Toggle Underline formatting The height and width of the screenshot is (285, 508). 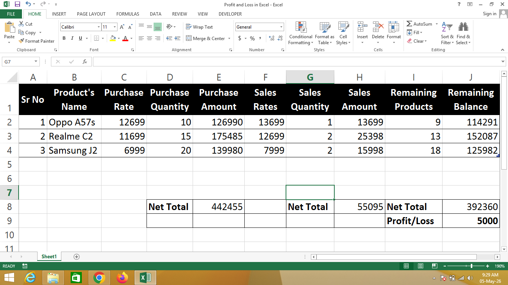click(x=80, y=38)
